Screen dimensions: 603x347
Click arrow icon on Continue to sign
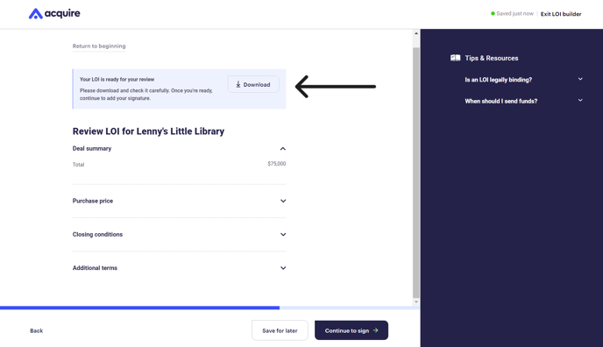click(376, 330)
